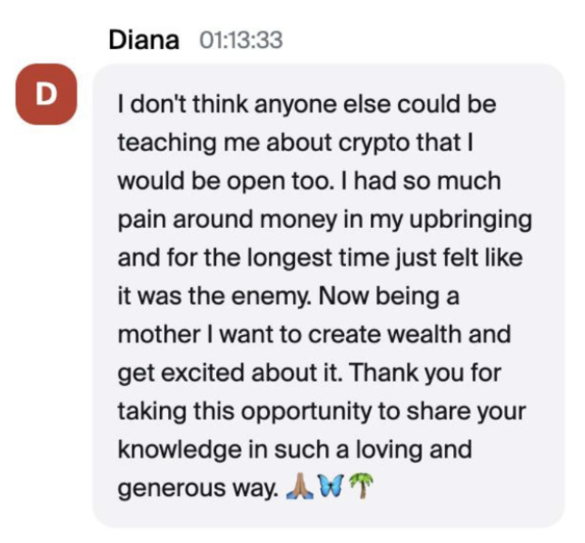Select the word teaching in the message
Image resolution: width=585 pixels, height=543 pixels.
tap(167, 144)
